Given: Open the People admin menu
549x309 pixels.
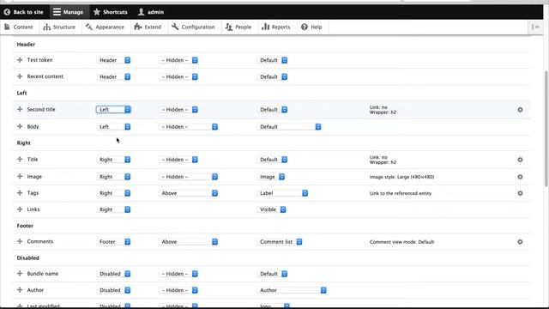Looking at the screenshot, I should coord(238,27).
